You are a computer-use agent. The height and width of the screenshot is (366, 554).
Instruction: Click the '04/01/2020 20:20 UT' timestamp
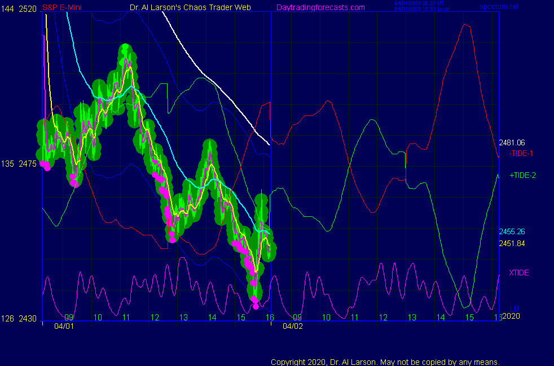[x=419, y=3]
